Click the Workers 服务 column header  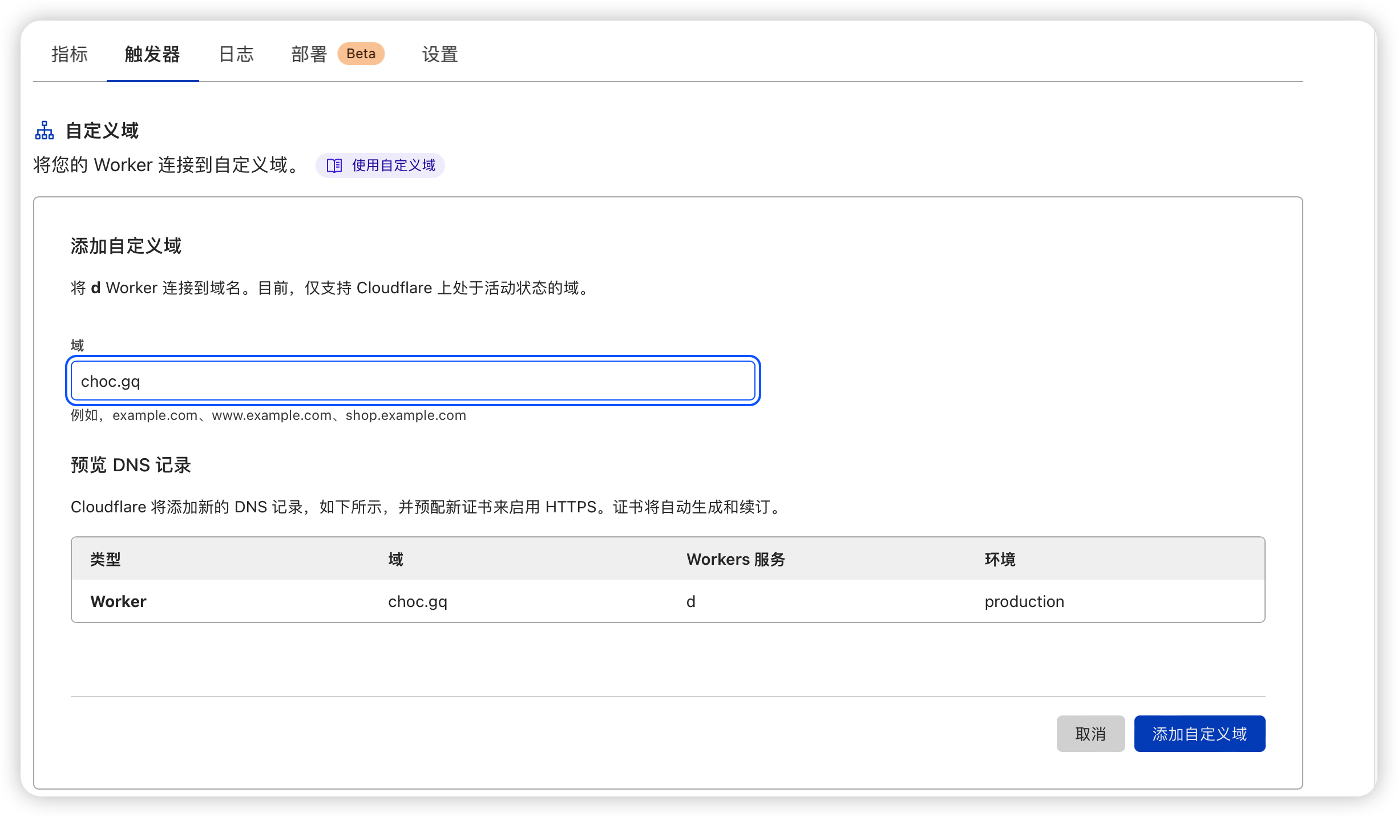tap(735, 560)
